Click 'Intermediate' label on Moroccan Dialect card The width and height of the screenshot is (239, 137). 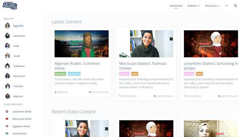pyautogui.click(x=129, y=96)
